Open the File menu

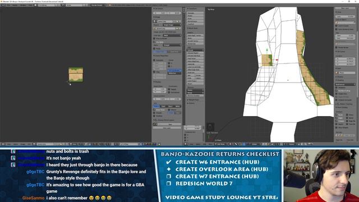point(8,5)
